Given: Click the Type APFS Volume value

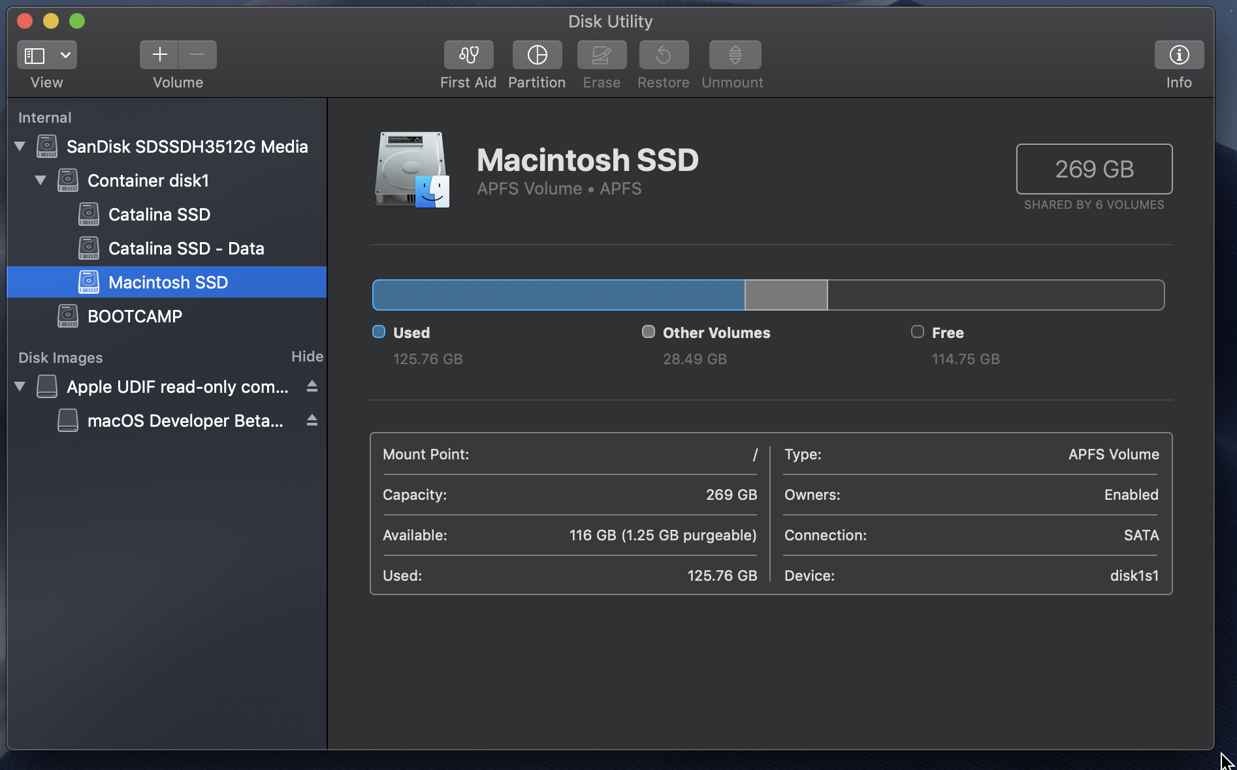Looking at the screenshot, I should (x=1114, y=454).
